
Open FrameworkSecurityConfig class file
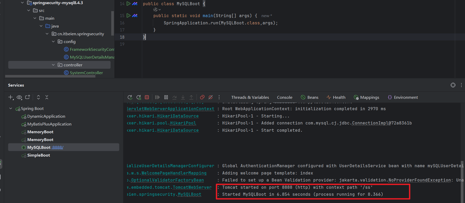89,49
